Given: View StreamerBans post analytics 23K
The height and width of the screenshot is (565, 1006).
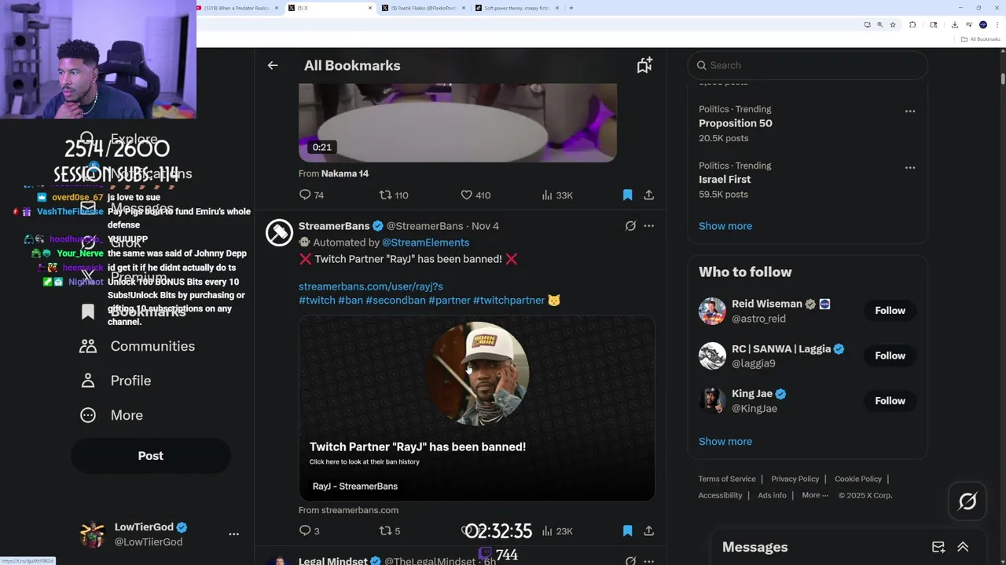Looking at the screenshot, I should pos(557,531).
